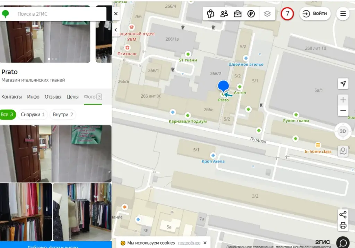Print the map
This screenshot has width=355, height=248.
click(x=343, y=225)
